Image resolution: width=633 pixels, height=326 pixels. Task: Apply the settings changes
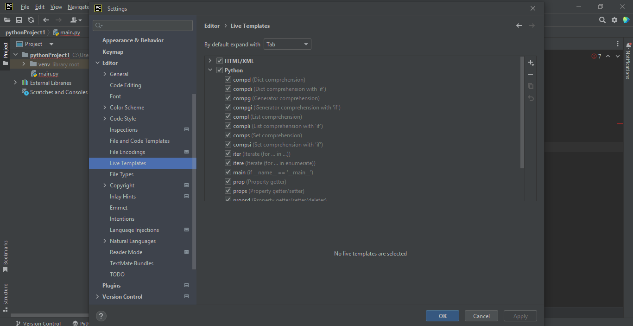(520, 316)
